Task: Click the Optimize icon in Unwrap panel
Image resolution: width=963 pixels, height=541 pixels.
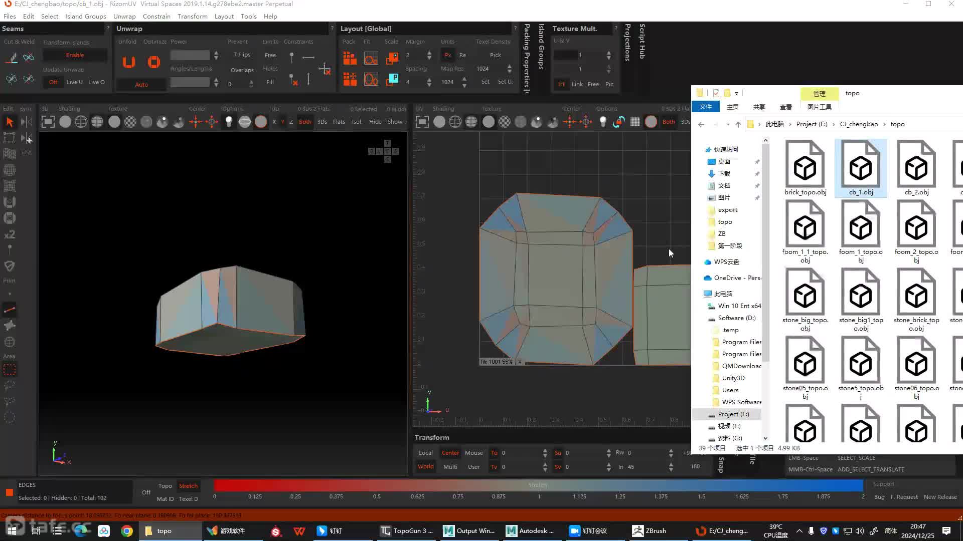Action: (x=154, y=62)
